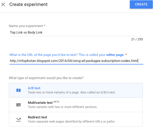This screenshot has height=128, width=153.
Task: Select the A/B test option
Action: click(76, 90)
